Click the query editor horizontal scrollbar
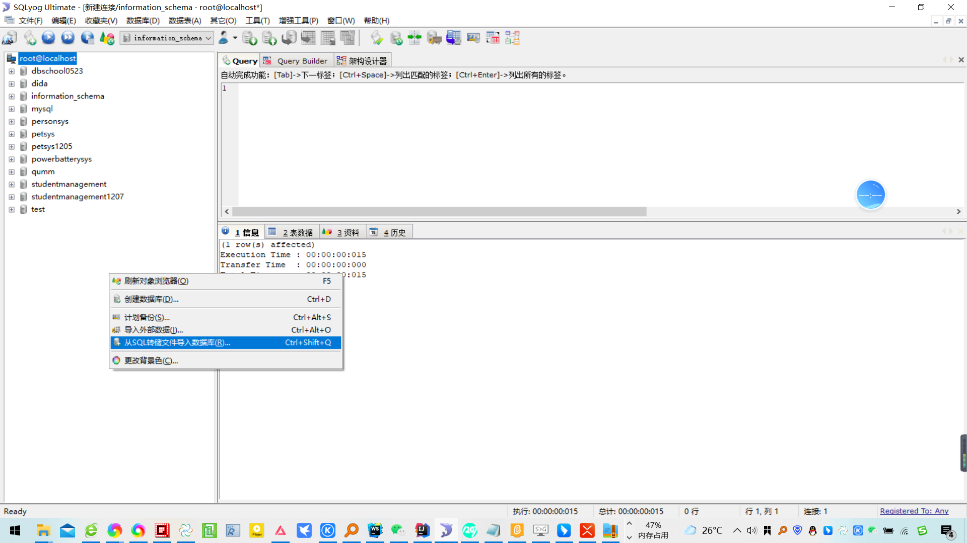The image size is (967, 543). tap(439, 212)
